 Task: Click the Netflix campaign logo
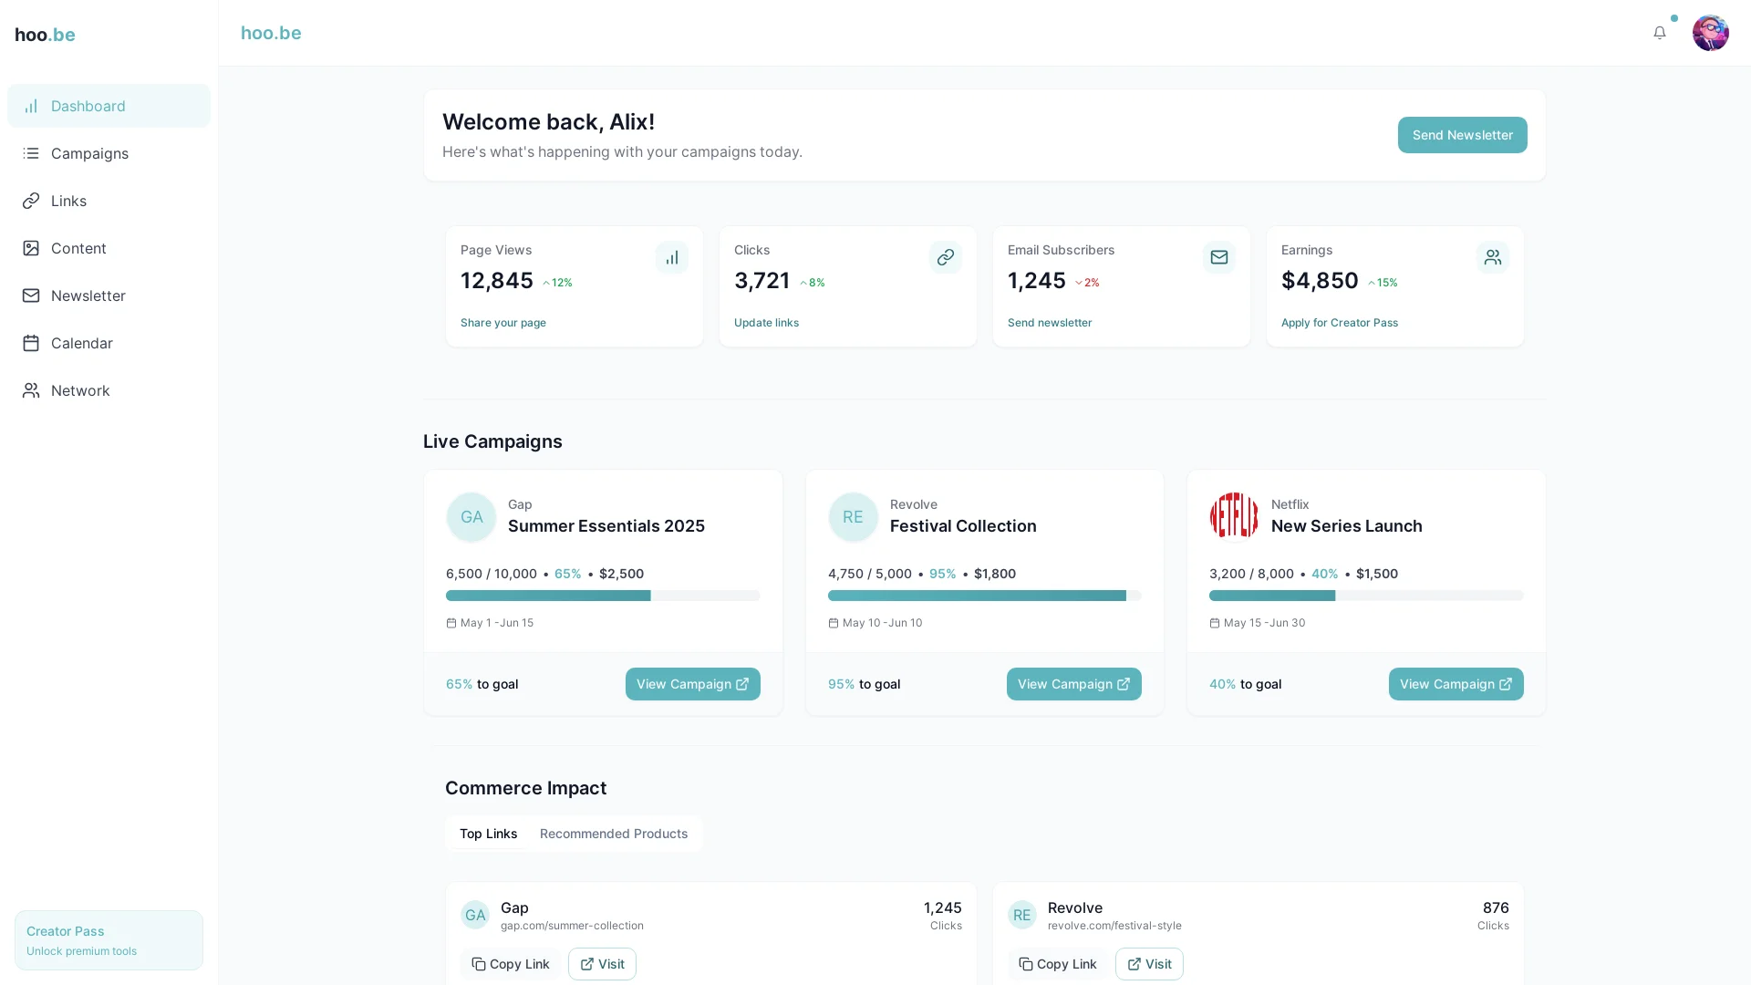tap(1233, 517)
